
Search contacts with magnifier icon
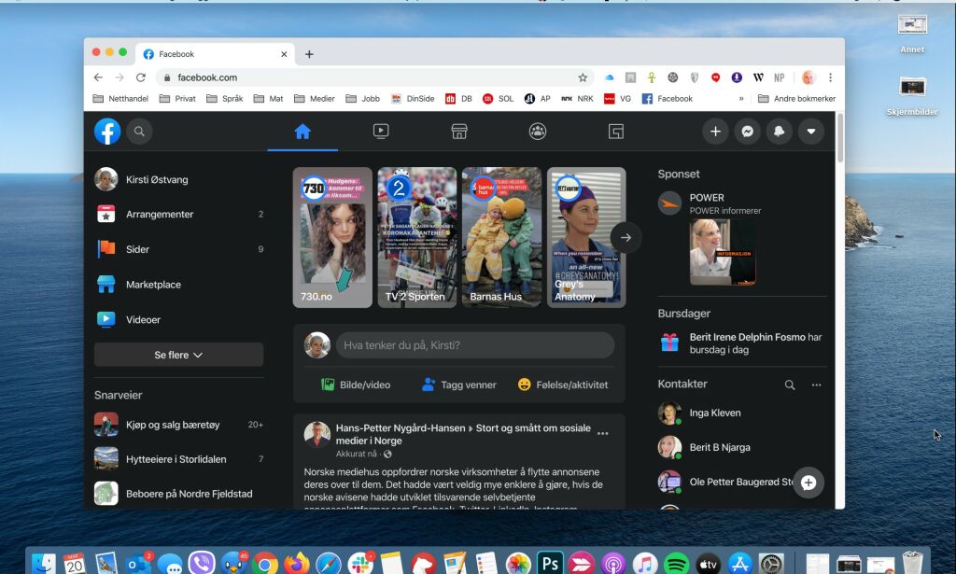click(790, 385)
